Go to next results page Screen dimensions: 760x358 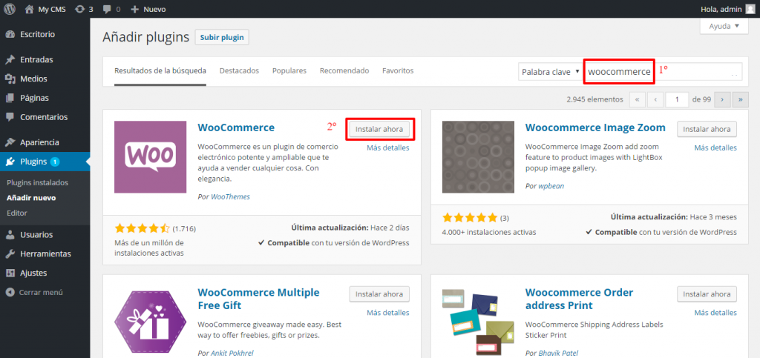(x=722, y=99)
